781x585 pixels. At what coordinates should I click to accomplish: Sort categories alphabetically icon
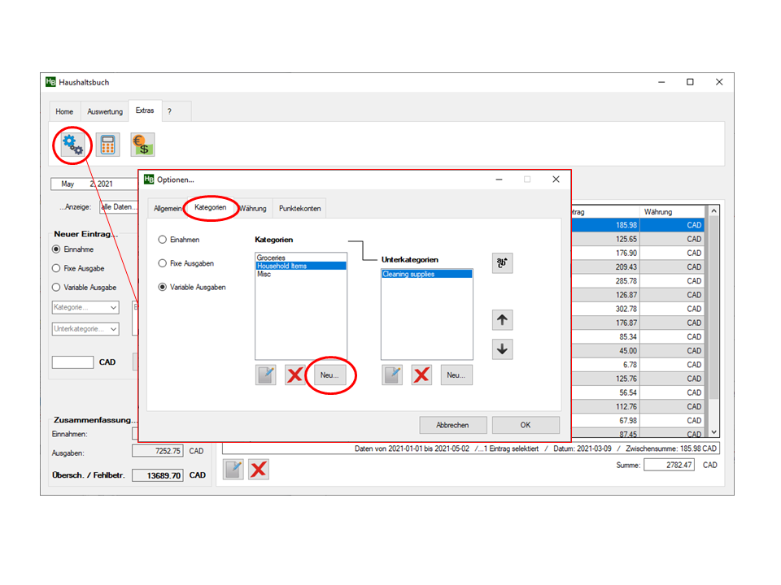[x=503, y=263]
